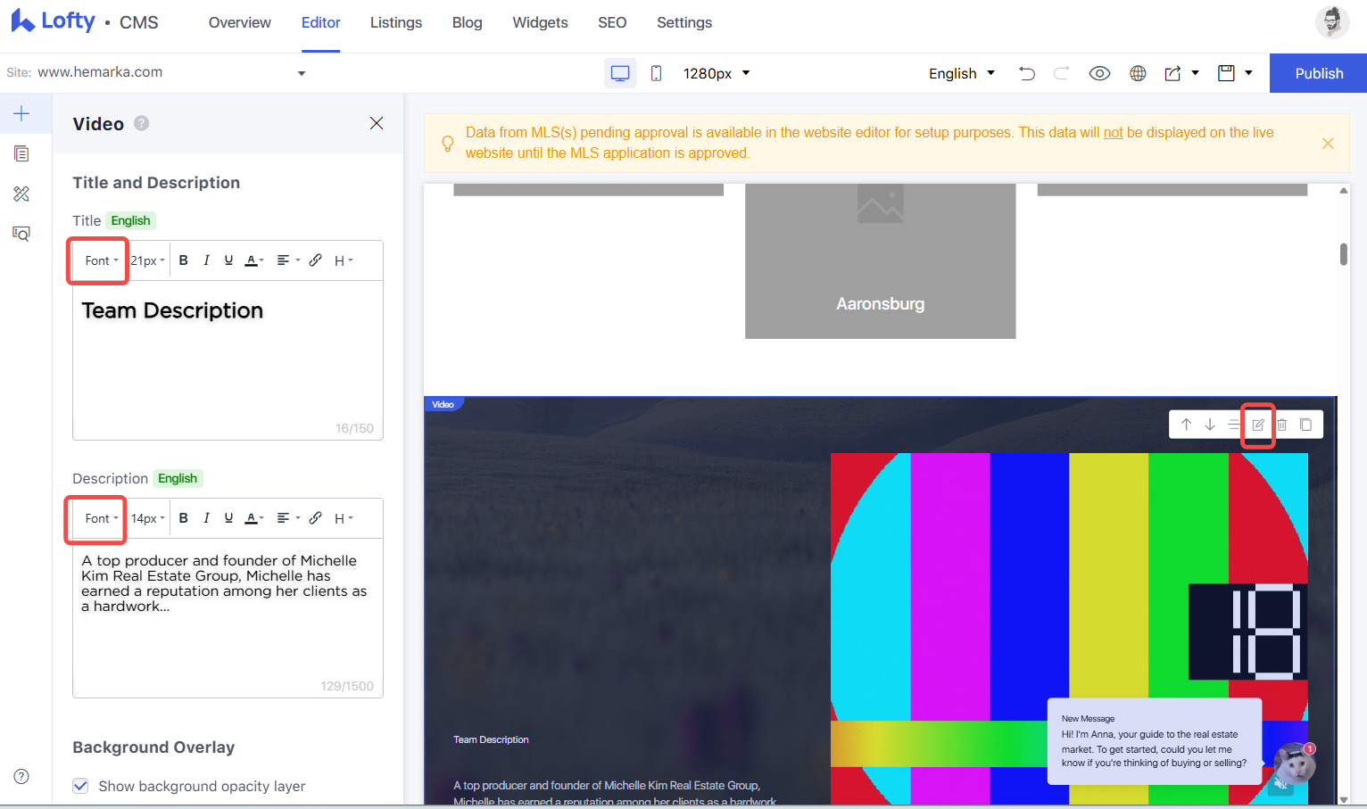The image size is (1367, 809).
Task: Open the Add element plus sidebar icon
Action: tap(21, 113)
